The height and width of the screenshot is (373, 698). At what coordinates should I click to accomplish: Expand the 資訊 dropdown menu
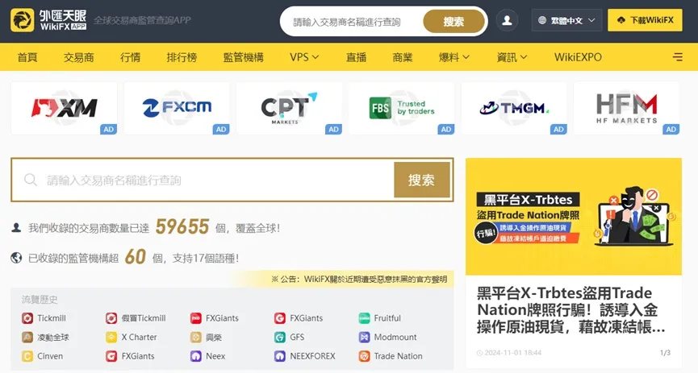coord(512,57)
